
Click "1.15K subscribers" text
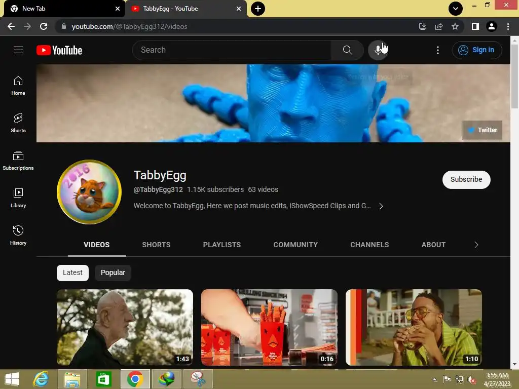pyautogui.click(x=215, y=189)
